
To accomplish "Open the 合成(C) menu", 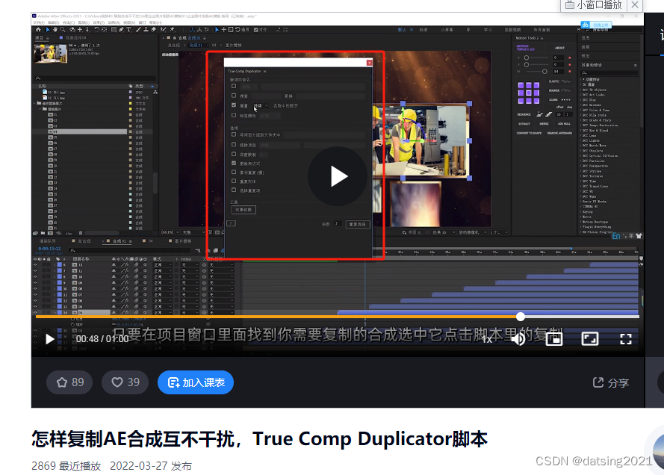I will point(69,22).
